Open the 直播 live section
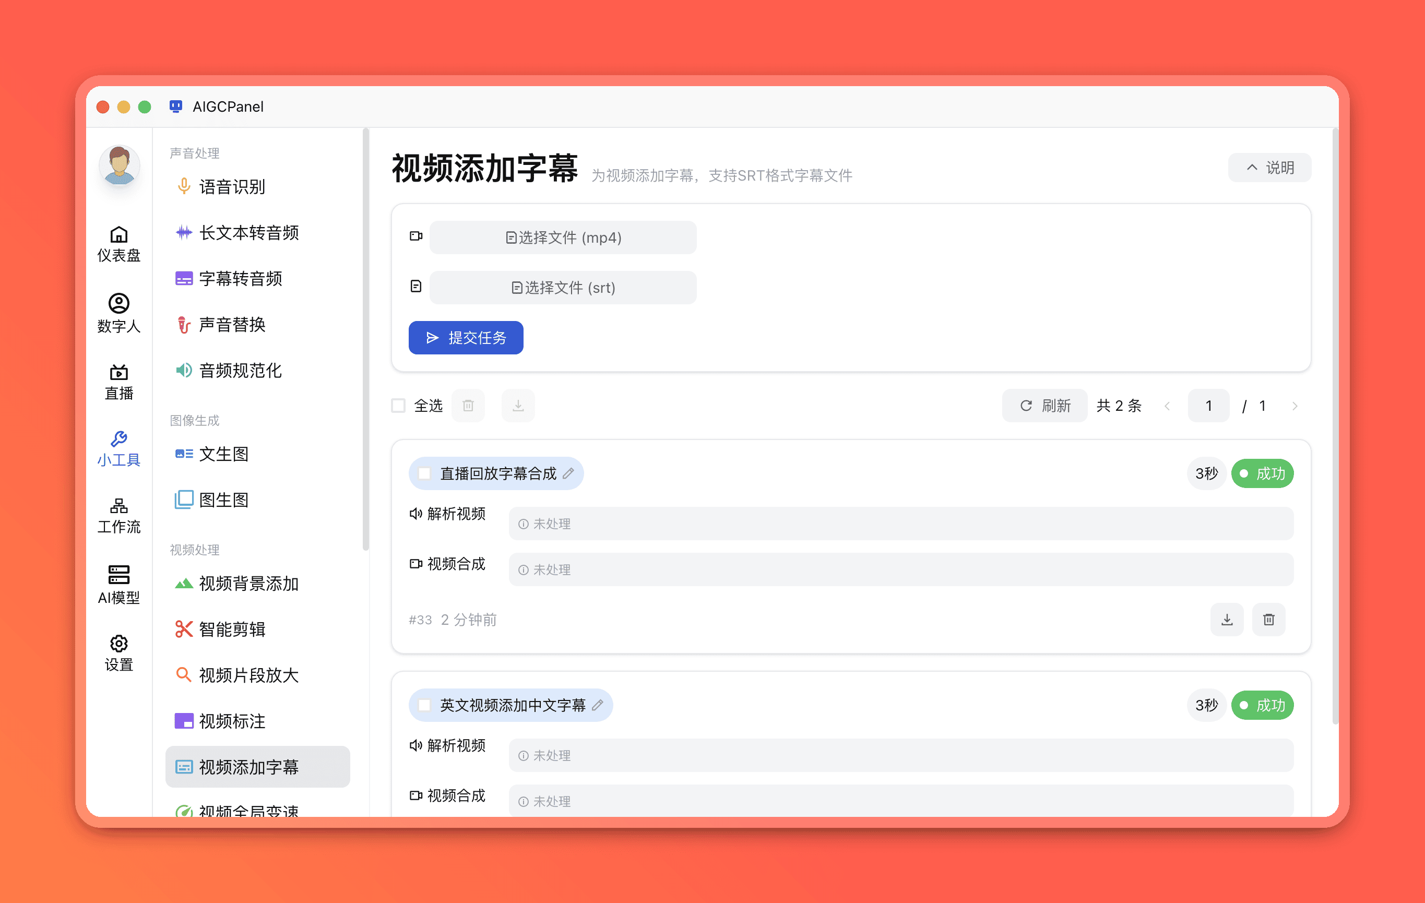Screen dimensions: 1425x903 coord(119,382)
